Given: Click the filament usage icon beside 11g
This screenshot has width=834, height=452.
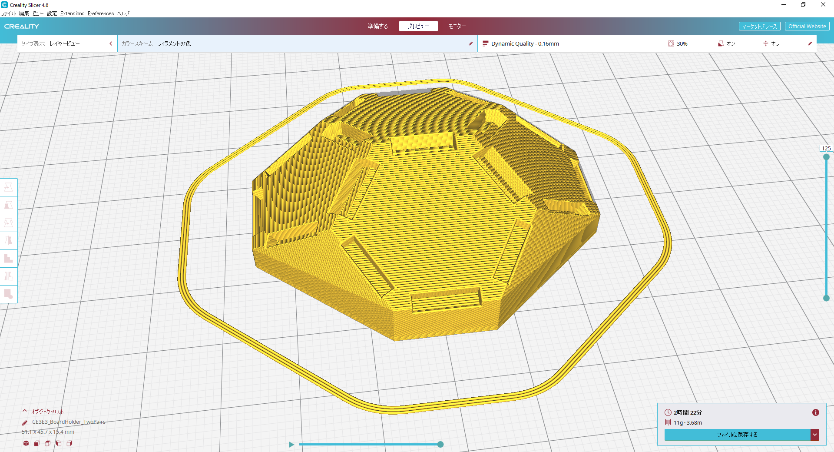Looking at the screenshot, I should pos(668,422).
